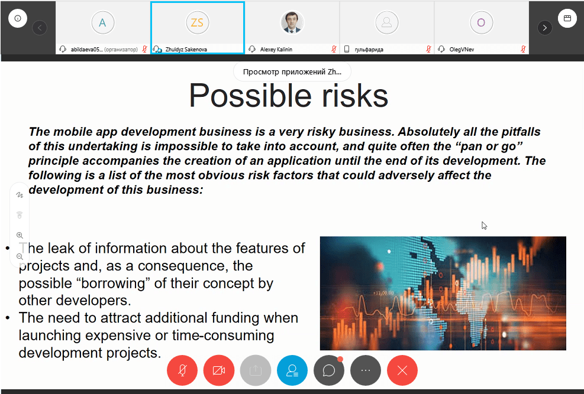
Task: Select гульфарида participant tile
Action: click(386, 28)
